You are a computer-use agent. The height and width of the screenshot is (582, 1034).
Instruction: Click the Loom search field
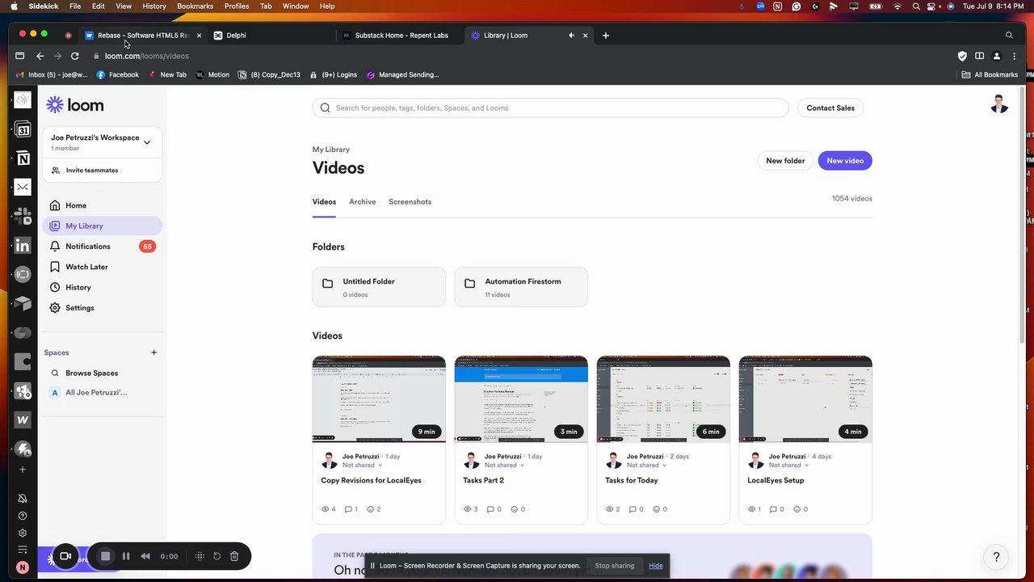551,108
